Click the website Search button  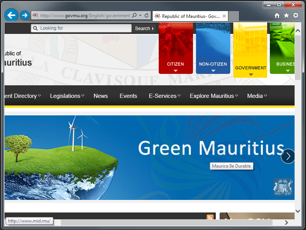pyautogui.click(x=144, y=28)
